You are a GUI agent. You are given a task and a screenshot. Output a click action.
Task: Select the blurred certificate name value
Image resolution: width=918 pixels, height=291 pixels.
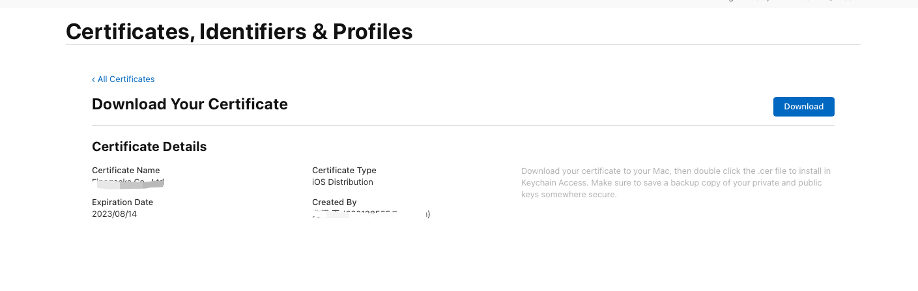coord(128,182)
